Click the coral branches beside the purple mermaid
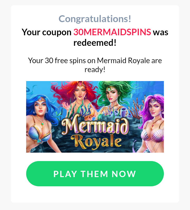Screen dimensions: 190x210 pyautogui.click(x=138, y=106)
